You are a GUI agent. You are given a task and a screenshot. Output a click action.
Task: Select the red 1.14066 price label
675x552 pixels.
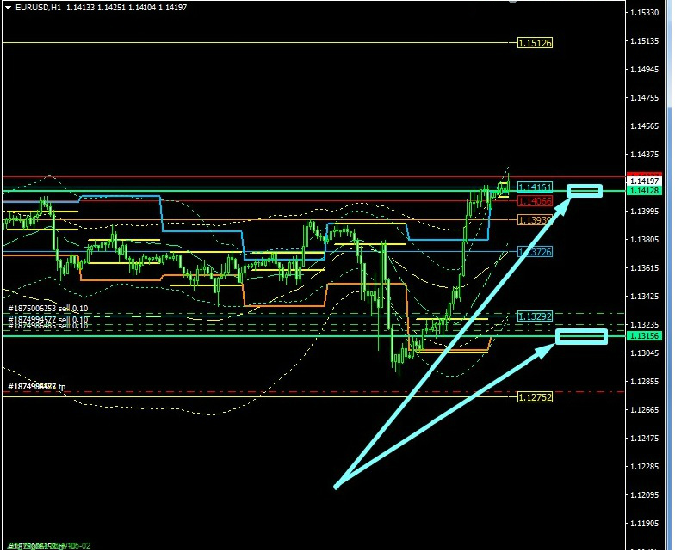pos(535,201)
